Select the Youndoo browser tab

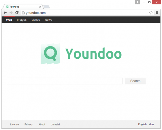pyautogui.click(x=23, y=7)
